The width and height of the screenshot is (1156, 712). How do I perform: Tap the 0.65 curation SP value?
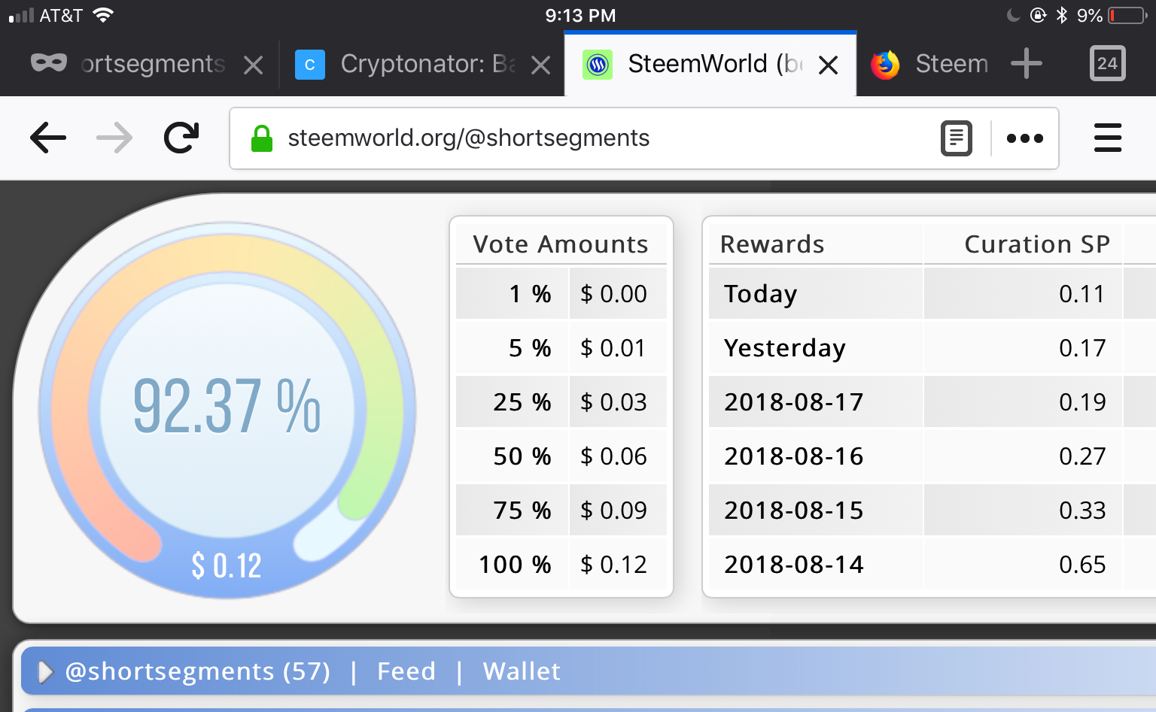pyautogui.click(x=1082, y=564)
